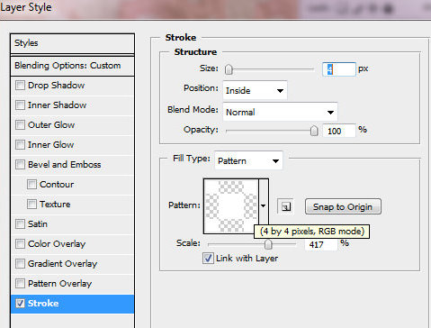Open the Fill Type dropdown

248,160
